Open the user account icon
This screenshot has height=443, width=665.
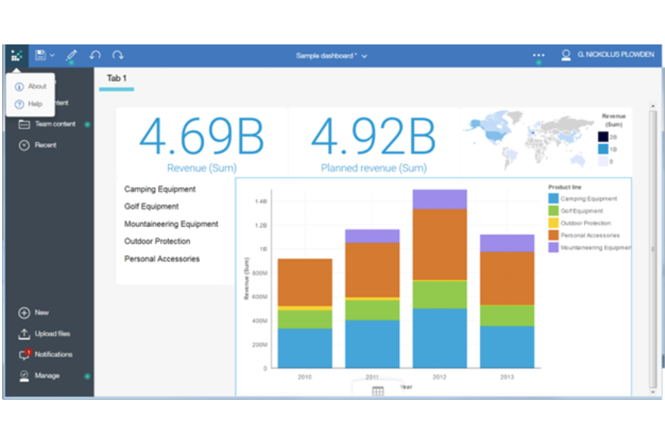click(566, 54)
